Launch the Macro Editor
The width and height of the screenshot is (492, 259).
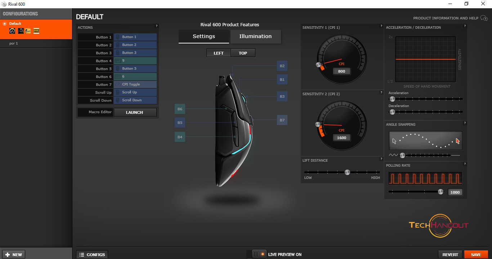tap(135, 112)
